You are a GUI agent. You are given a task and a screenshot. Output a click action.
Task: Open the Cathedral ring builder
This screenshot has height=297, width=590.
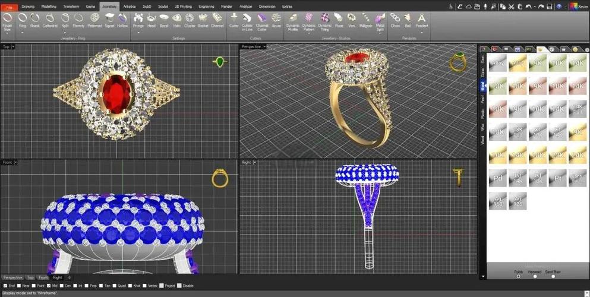[50, 20]
